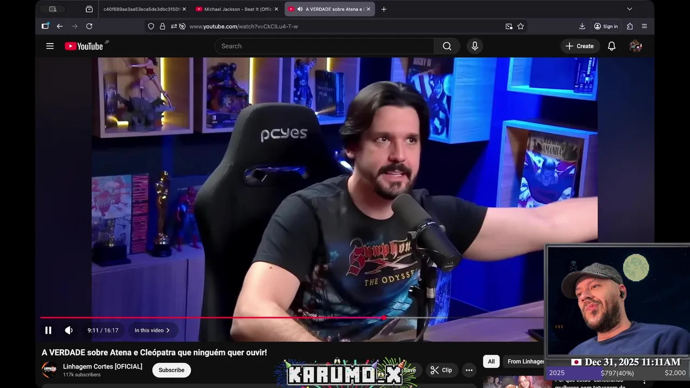
Task: Pause the video playback
Action: point(48,330)
